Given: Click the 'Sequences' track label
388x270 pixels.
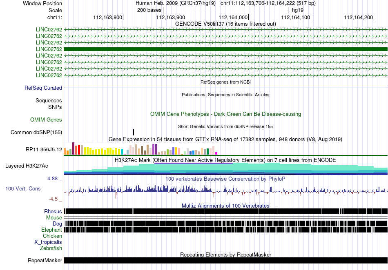Looking at the screenshot, I should [49, 101].
